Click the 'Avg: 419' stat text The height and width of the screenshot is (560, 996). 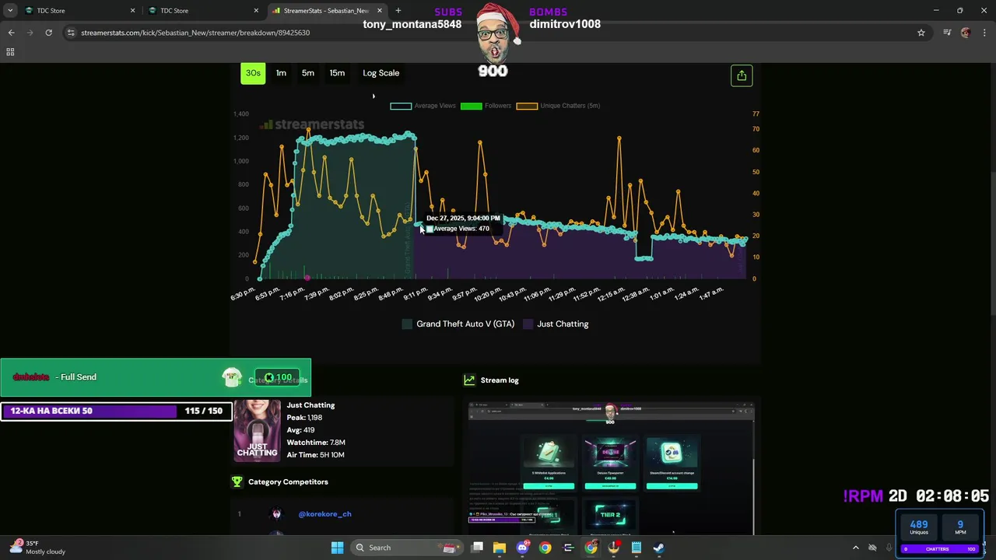tap(300, 430)
